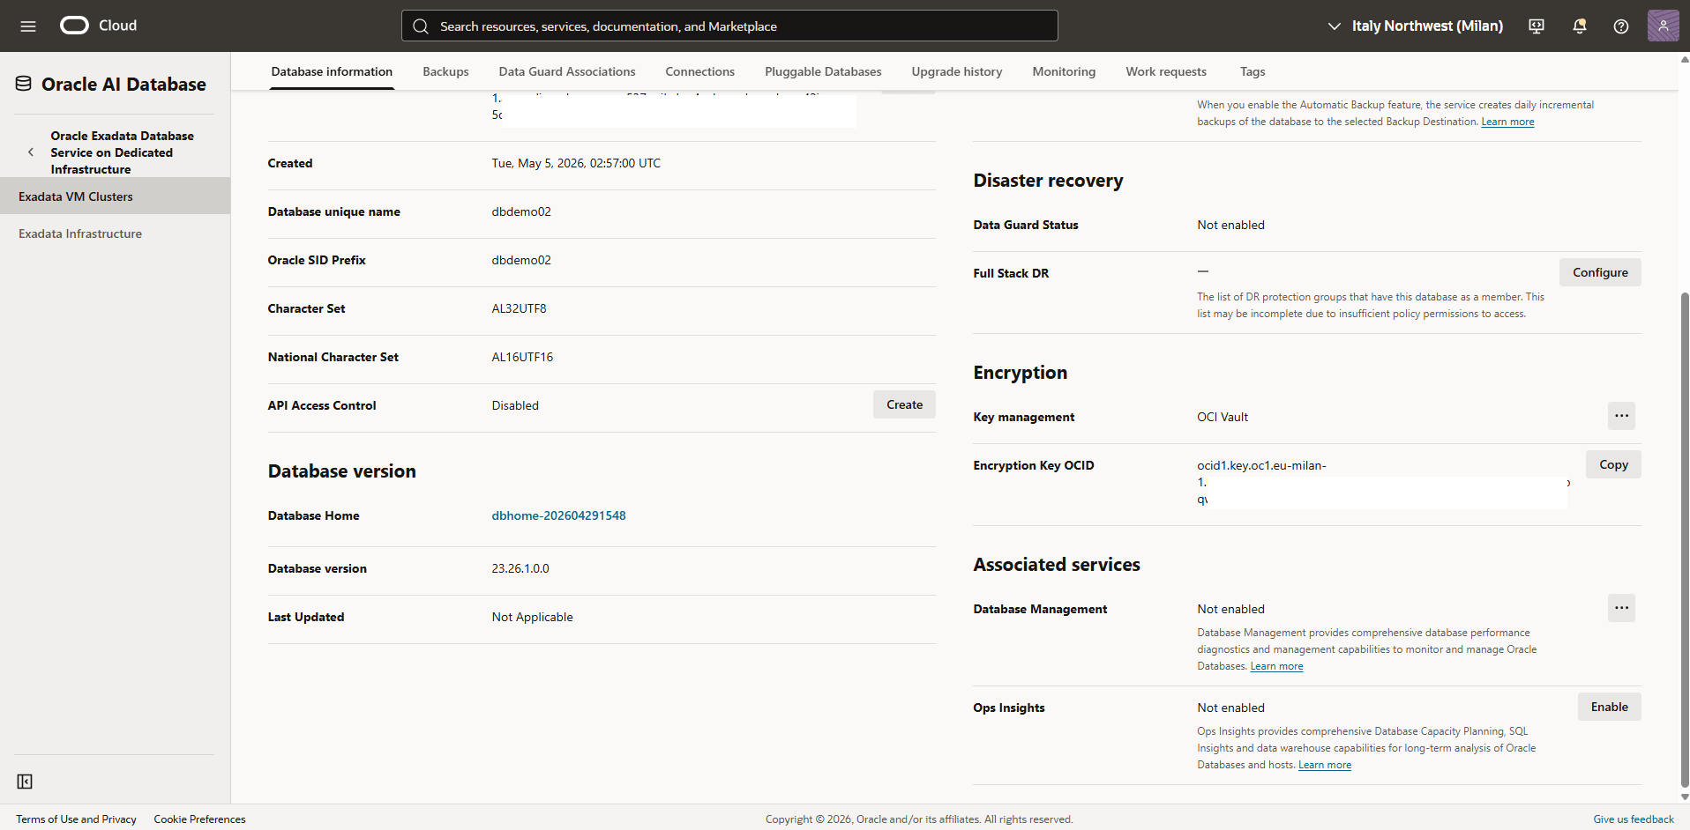Screen dimensions: 1690x830
Task: Open the Cloud Shell developer tools icon
Action: 1537,26
